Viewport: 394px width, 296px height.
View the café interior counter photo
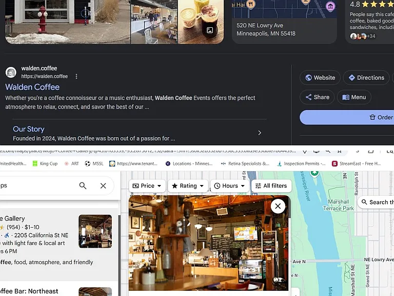(x=154, y=22)
